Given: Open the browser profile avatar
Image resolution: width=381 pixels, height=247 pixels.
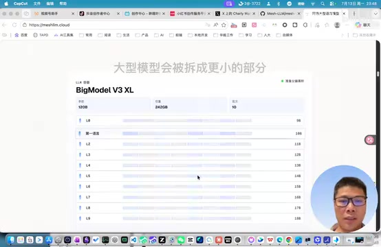Looking at the screenshot, I should pos(337,25).
